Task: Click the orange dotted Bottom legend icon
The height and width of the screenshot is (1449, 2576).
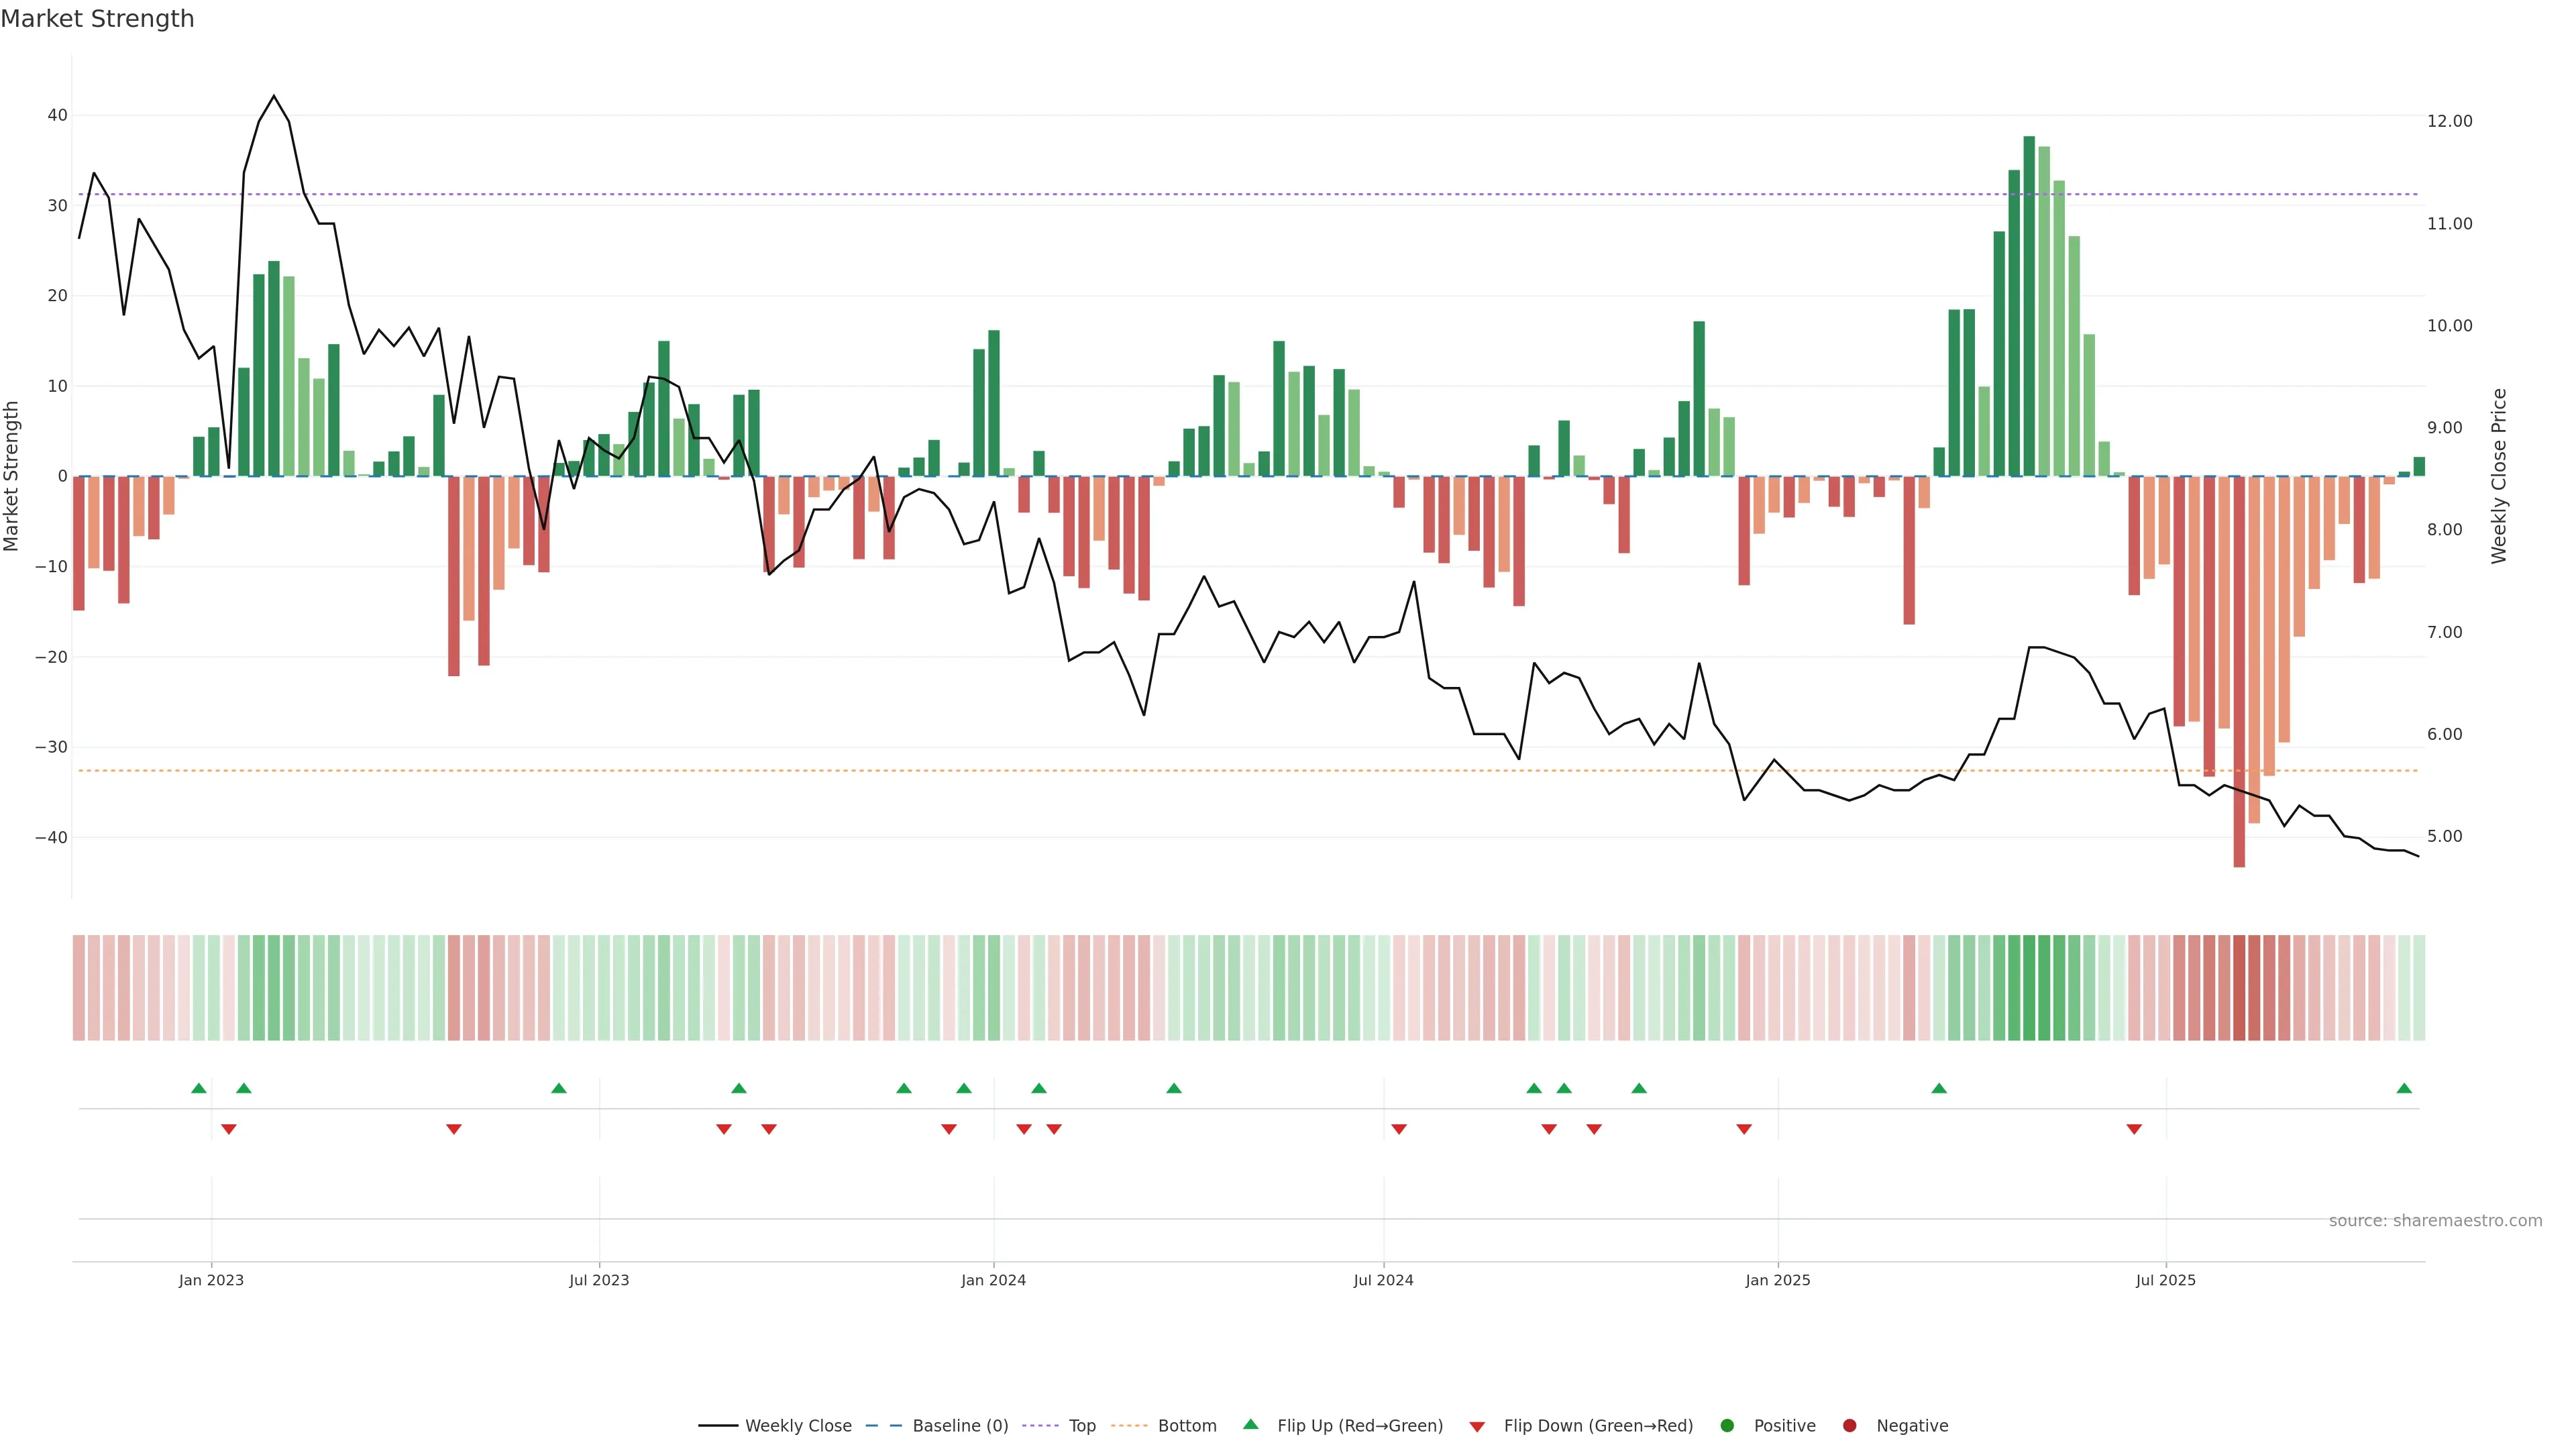Action: (1130, 1426)
